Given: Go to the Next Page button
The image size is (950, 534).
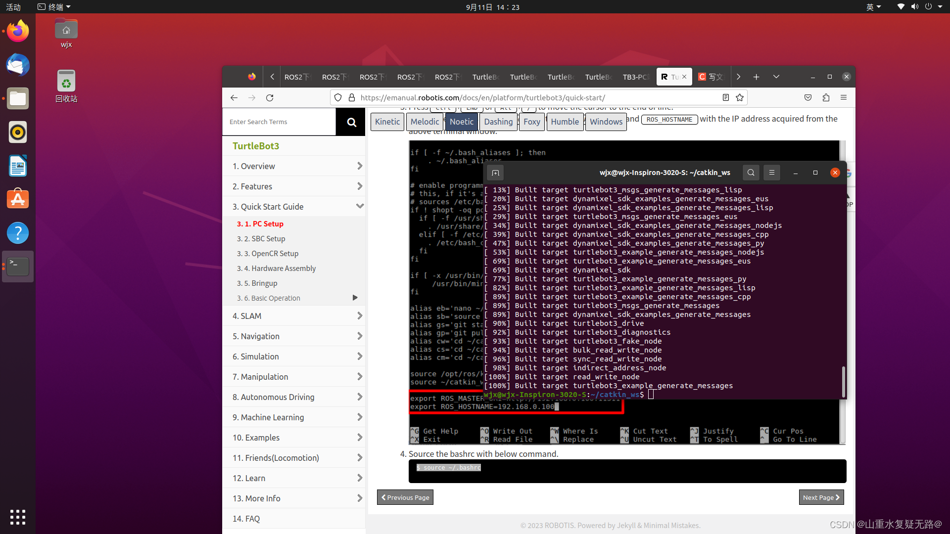Looking at the screenshot, I should [821, 497].
